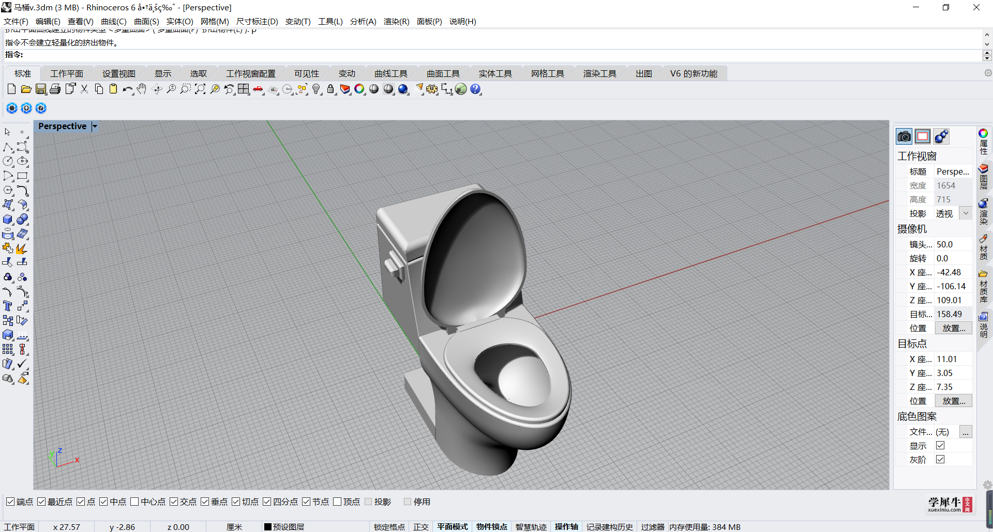993x532 pixels.
Task: Click the blue render sphere icon
Action: point(403,89)
